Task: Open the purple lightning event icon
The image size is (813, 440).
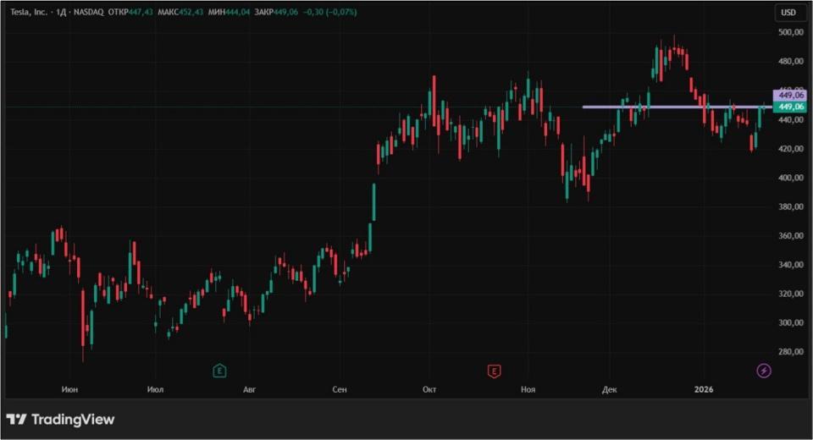Action: click(x=763, y=370)
